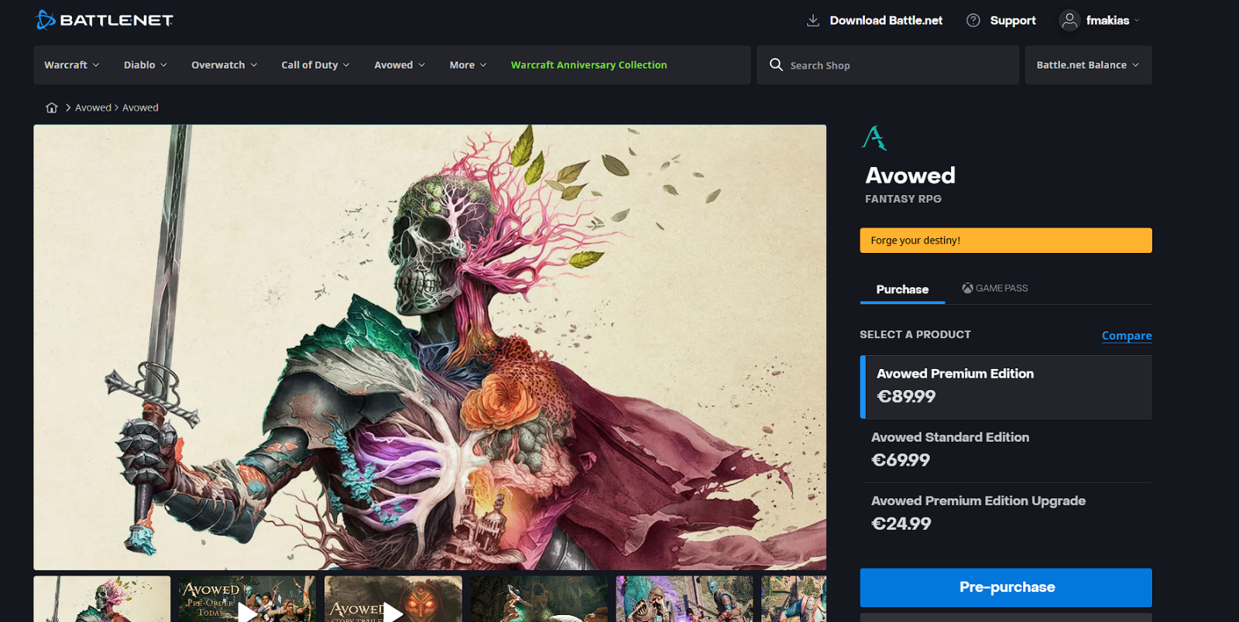Click the Avowed game logo icon
1239x622 pixels.
pyautogui.click(x=874, y=138)
